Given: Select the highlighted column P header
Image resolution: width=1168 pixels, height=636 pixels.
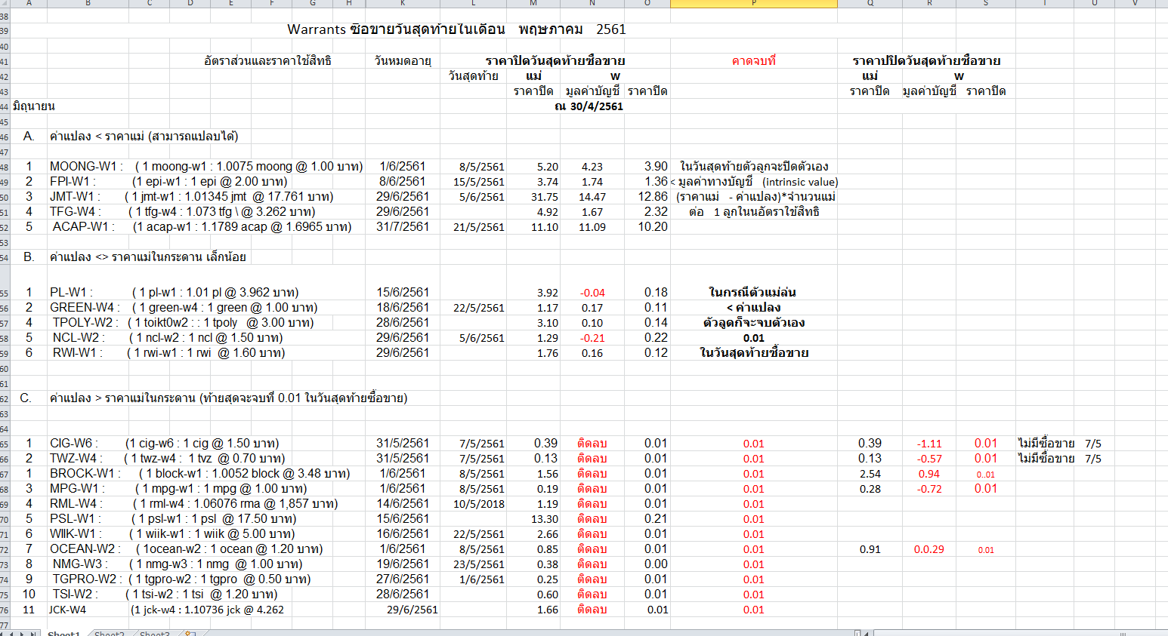Looking at the screenshot, I should 753,4.
